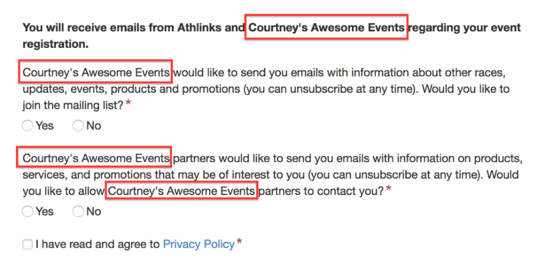540x262 pixels.
Task: Open the Privacy Policy link
Action: [x=199, y=244]
